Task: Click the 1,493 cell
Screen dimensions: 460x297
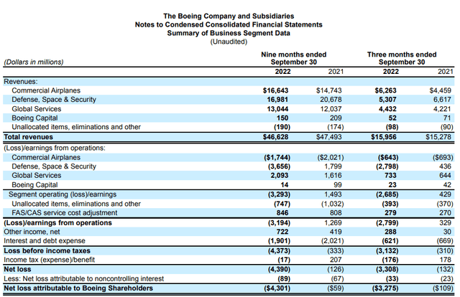Action: [x=333, y=194]
